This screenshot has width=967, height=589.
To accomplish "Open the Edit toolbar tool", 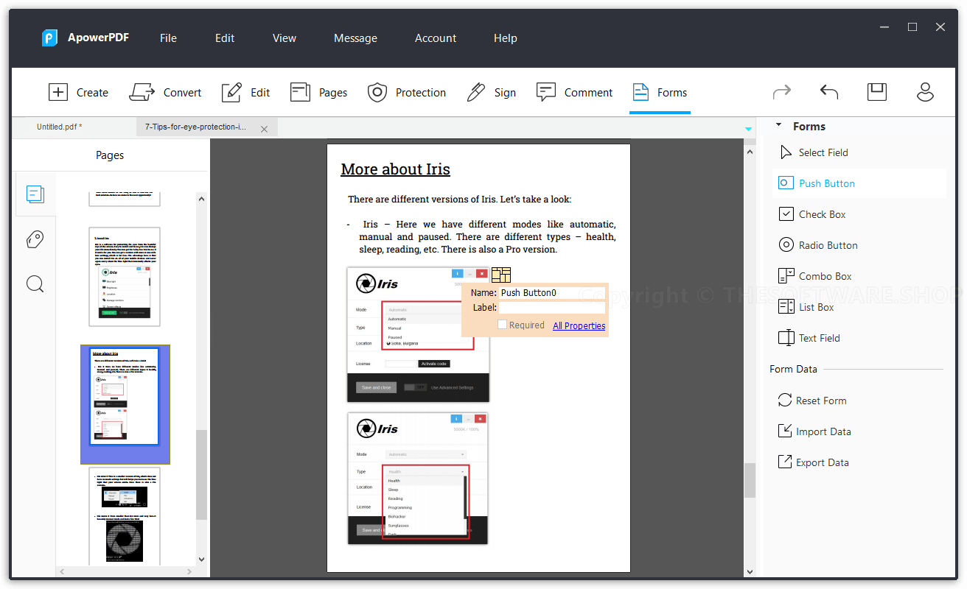I will pos(246,92).
